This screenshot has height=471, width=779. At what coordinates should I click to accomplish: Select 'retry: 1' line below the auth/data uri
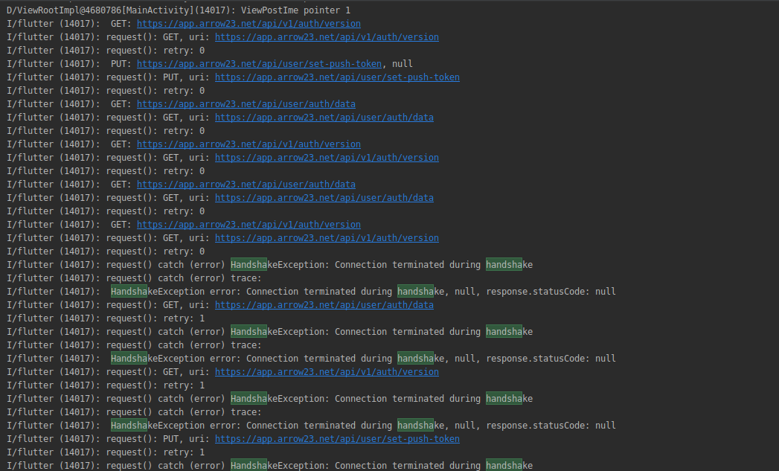[106, 318]
